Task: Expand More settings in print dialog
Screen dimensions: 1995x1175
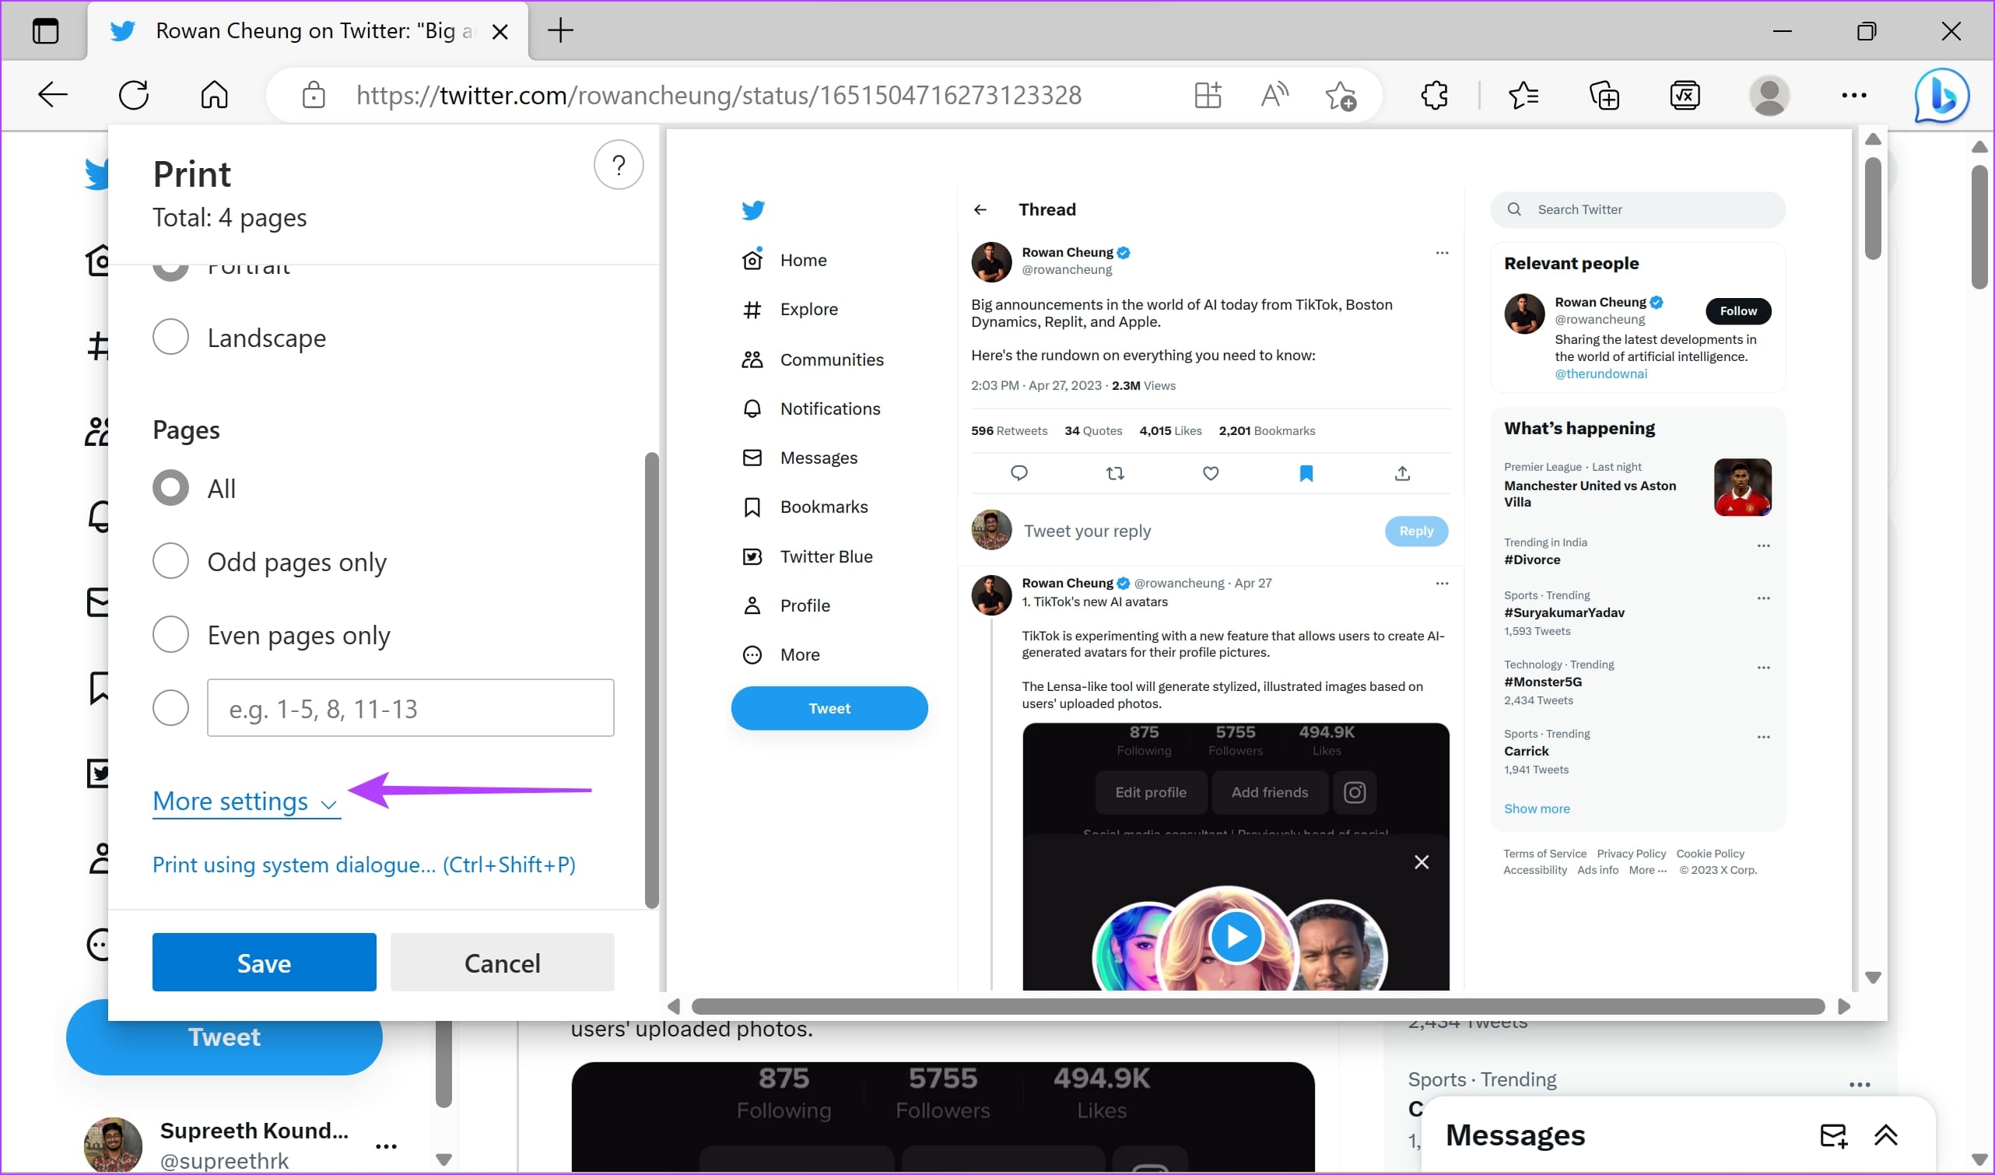Action: 246,801
